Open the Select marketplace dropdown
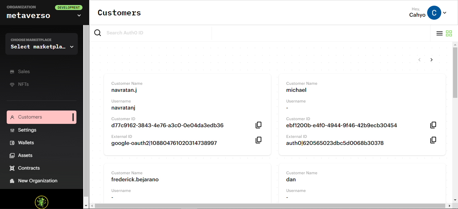This screenshot has width=458, height=209. [42, 44]
